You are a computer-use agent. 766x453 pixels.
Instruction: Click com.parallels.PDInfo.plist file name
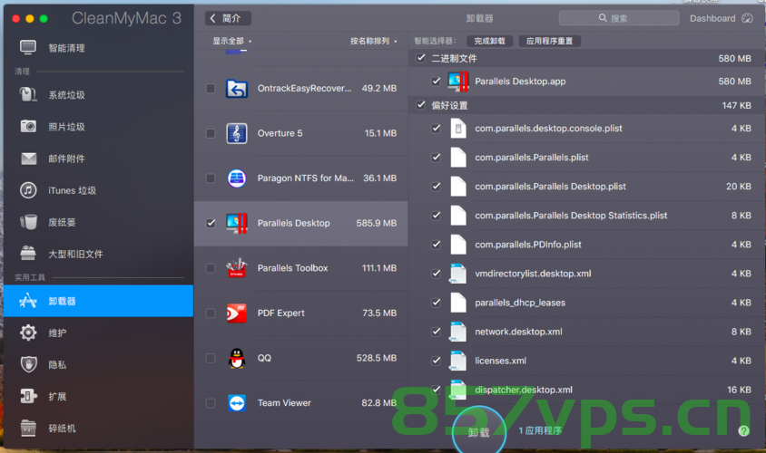coord(528,245)
